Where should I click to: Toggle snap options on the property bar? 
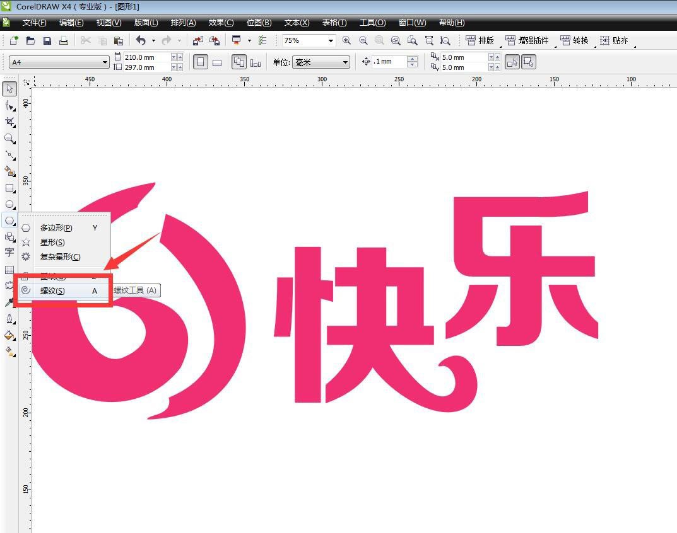coord(527,62)
